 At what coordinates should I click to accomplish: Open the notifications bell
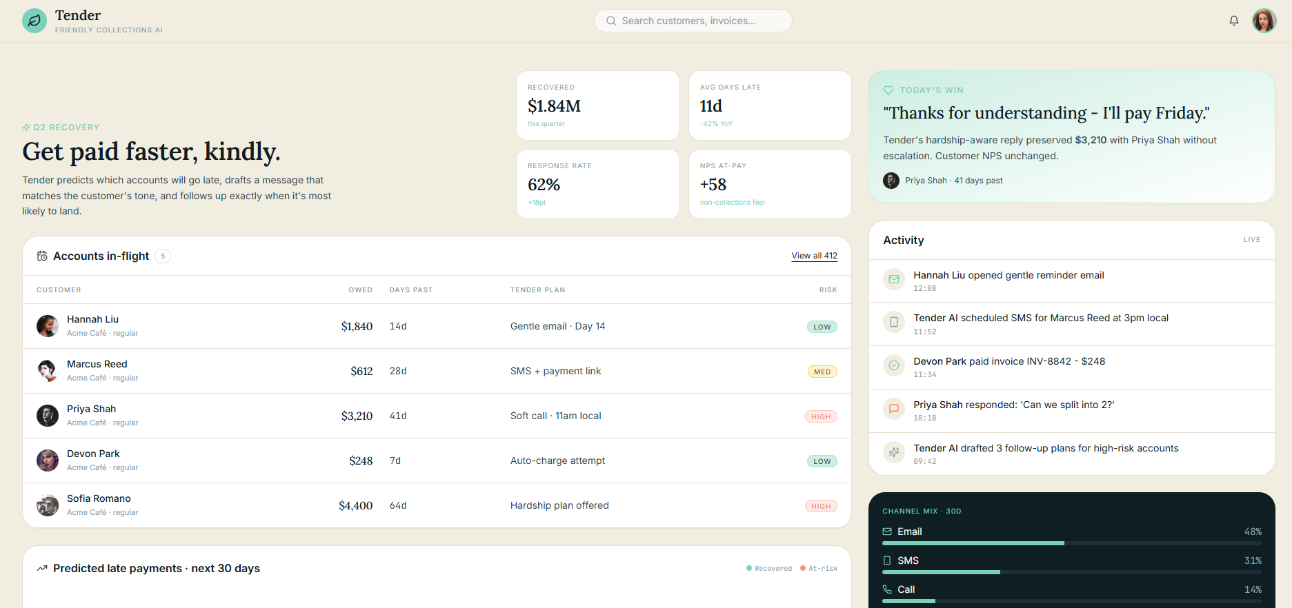1234,21
